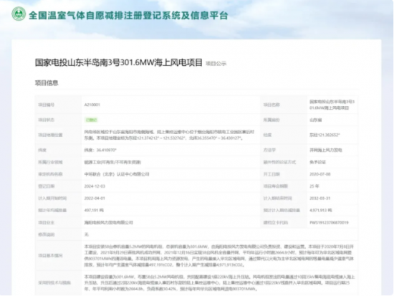Select methodology value 并网海上风力发电

326,150
